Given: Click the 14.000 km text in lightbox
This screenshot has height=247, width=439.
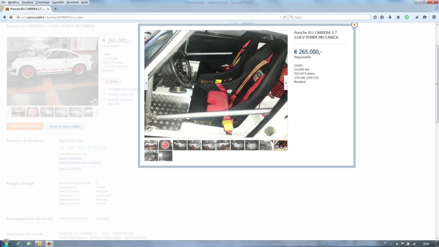Looking at the screenshot, I should (301, 69).
